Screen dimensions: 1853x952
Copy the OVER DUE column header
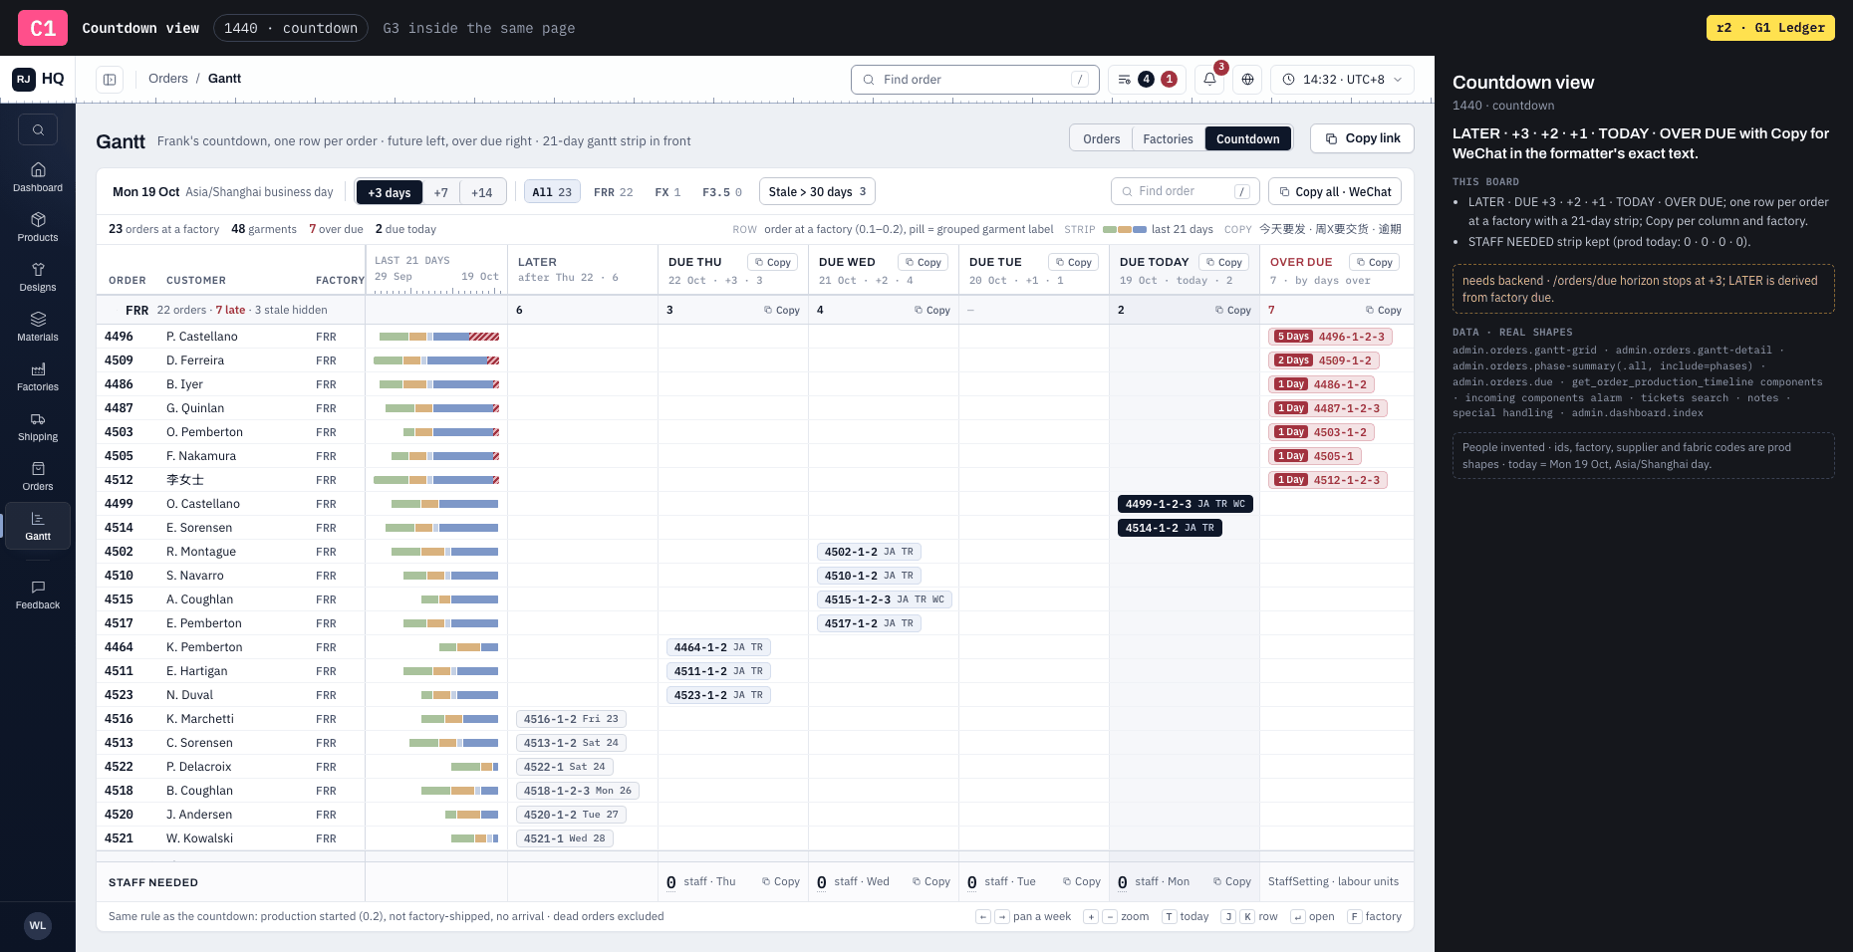tap(1374, 262)
